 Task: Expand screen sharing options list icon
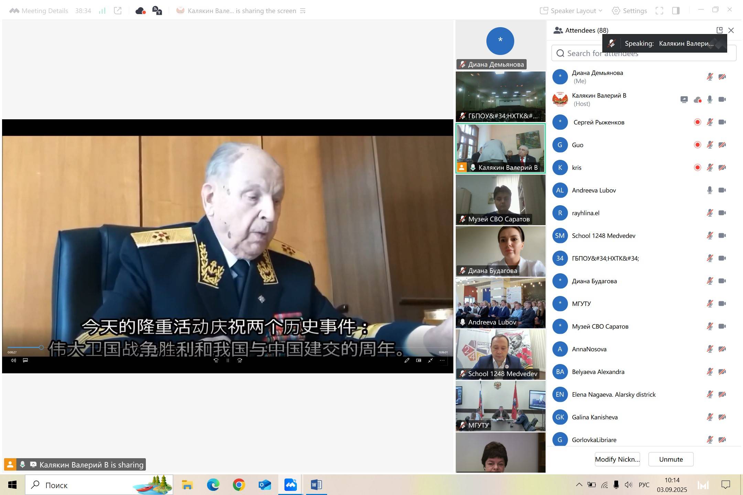pos(303,11)
